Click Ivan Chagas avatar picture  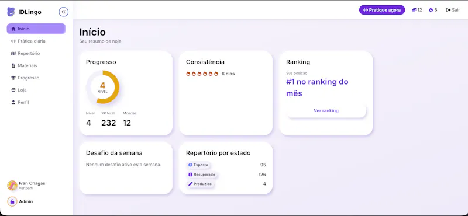coord(12,185)
